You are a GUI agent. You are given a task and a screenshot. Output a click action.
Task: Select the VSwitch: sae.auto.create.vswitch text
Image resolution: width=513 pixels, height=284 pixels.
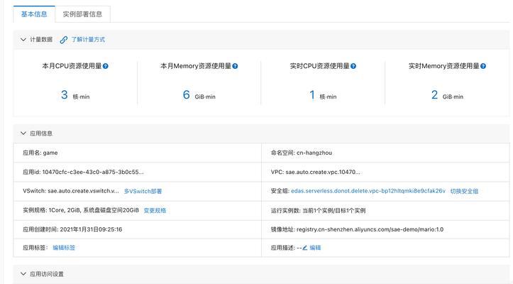[x=71, y=191]
